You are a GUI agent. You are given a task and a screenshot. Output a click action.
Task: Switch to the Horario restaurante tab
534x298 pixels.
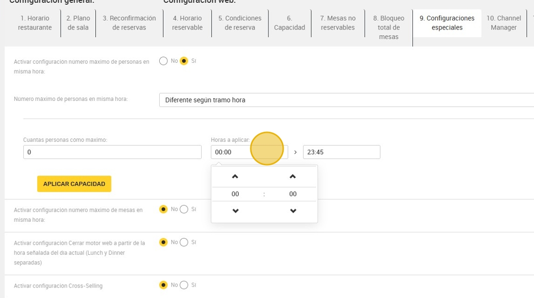[x=35, y=23]
